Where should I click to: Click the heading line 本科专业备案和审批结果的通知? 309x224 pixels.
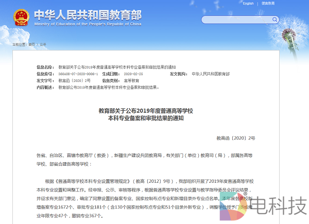(146, 118)
